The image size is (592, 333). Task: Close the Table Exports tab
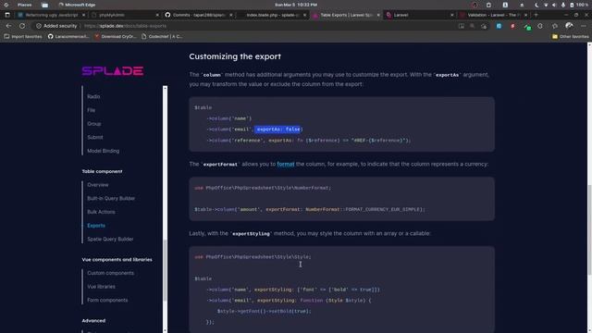coord(378,15)
